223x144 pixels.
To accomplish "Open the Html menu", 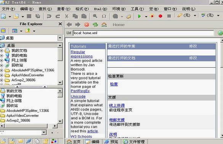I will (x=100, y=9).
